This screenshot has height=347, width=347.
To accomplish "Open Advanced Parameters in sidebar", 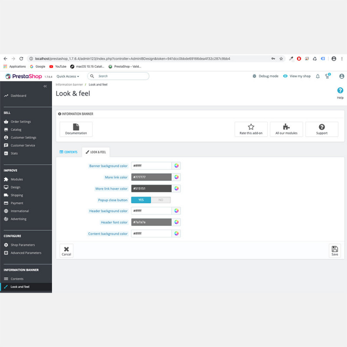I will point(26,253).
